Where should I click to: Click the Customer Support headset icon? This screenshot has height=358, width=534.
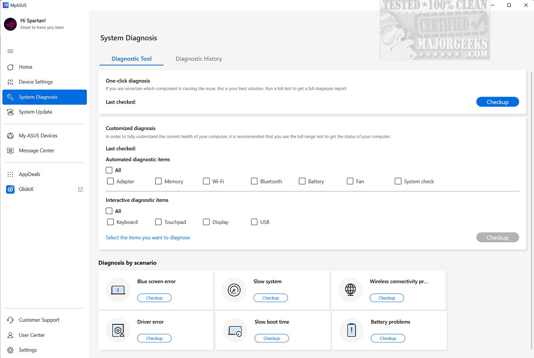[x=10, y=320]
